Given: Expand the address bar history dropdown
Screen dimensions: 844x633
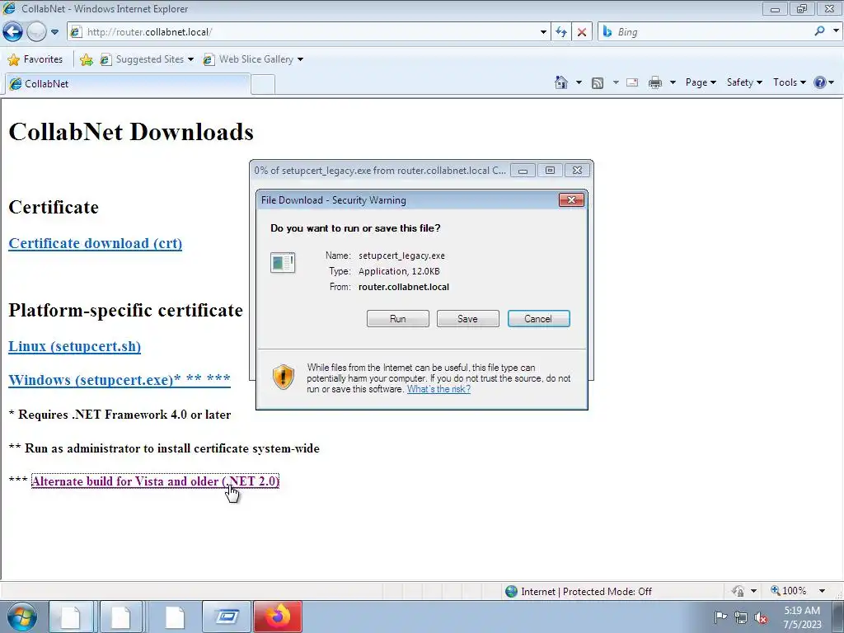Looking at the screenshot, I should [543, 32].
